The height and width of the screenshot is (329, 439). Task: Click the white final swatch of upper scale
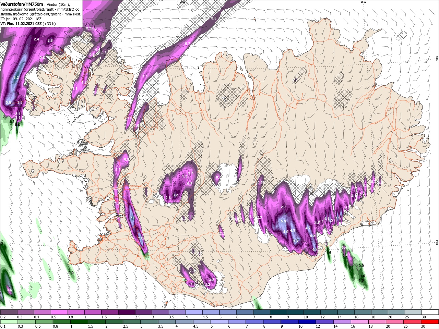430,312
